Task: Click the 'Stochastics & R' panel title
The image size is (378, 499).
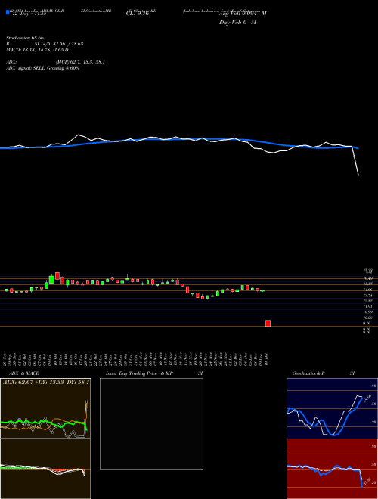Action: point(309,373)
